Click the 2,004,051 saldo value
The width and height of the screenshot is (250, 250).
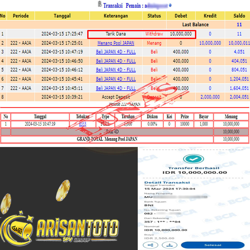[x=239, y=97]
